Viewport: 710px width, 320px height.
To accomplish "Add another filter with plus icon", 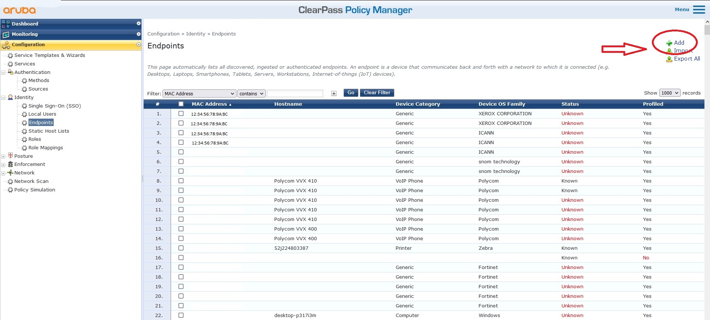I will pyautogui.click(x=334, y=93).
